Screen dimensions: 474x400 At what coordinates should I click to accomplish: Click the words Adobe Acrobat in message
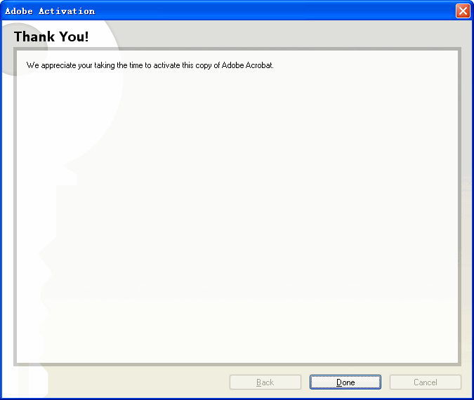[x=247, y=65]
